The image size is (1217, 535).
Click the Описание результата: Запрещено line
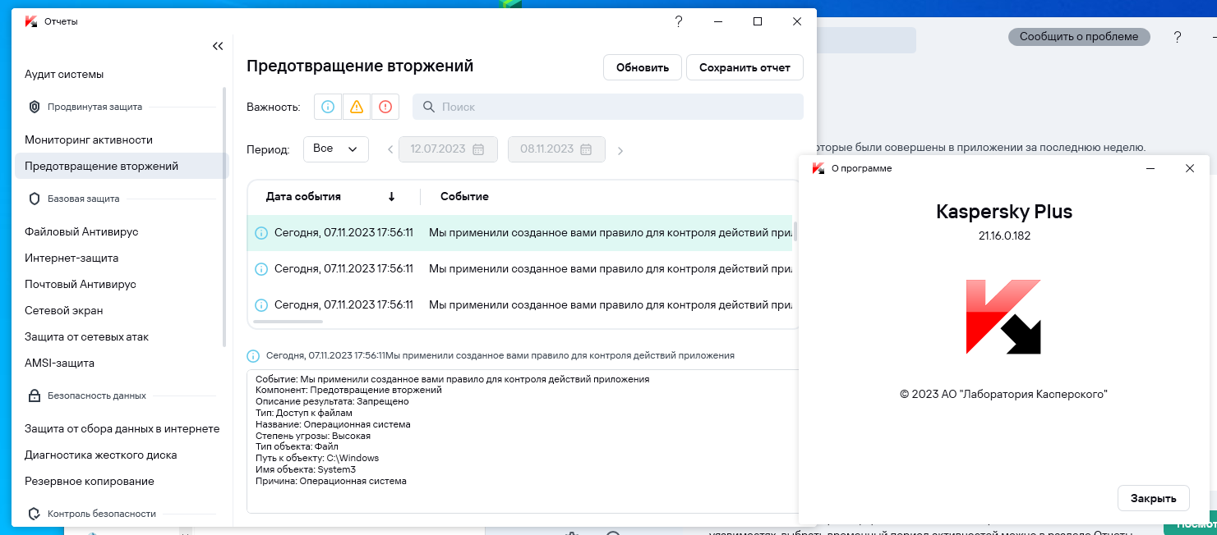pos(332,402)
